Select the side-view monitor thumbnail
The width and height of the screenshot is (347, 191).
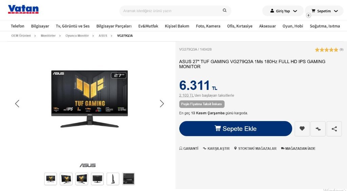point(113,179)
